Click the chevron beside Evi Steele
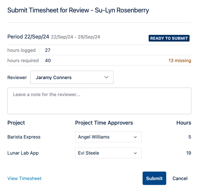 [x=135, y=153]
